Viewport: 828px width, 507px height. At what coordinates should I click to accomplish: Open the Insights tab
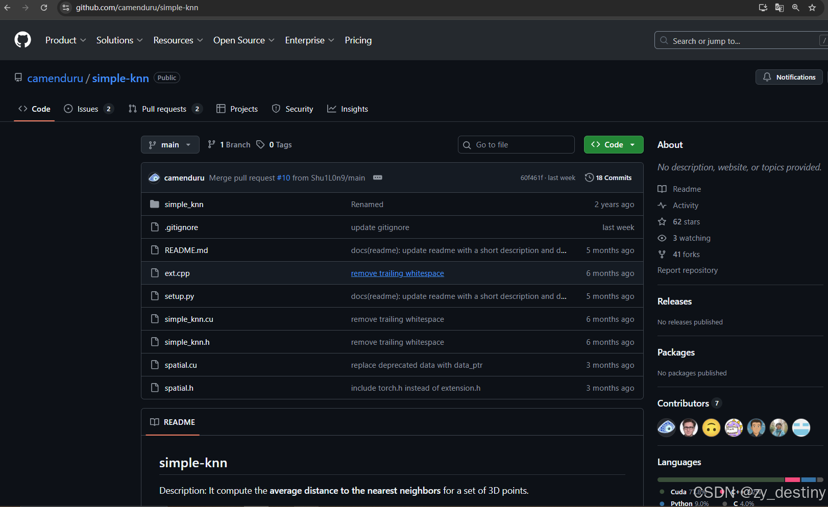click(x=348, y=109)
